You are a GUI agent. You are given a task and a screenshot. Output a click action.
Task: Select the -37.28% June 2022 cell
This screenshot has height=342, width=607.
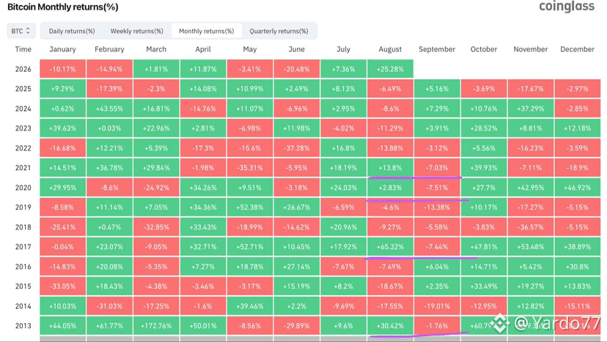296,148
